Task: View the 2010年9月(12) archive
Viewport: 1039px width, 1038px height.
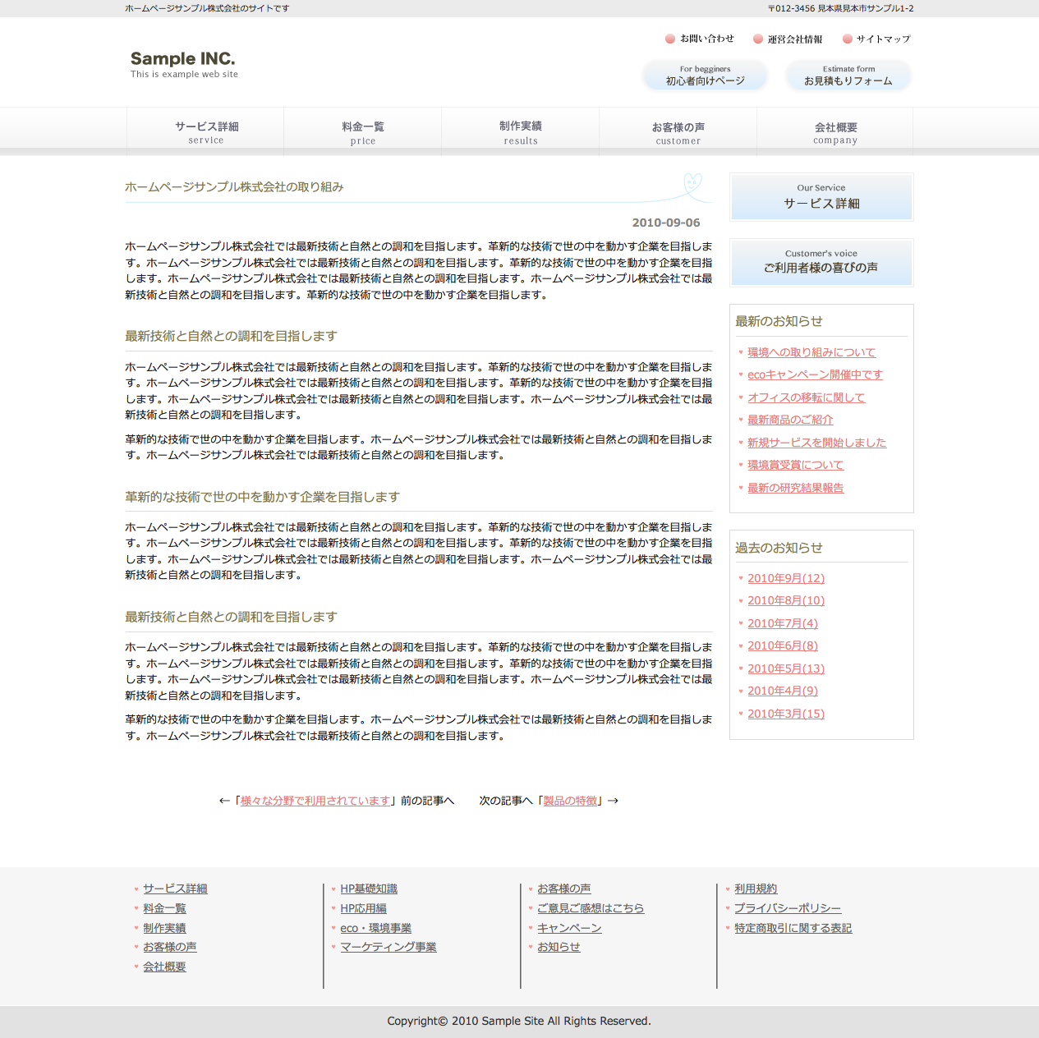Action: click(x=786, y=578)
